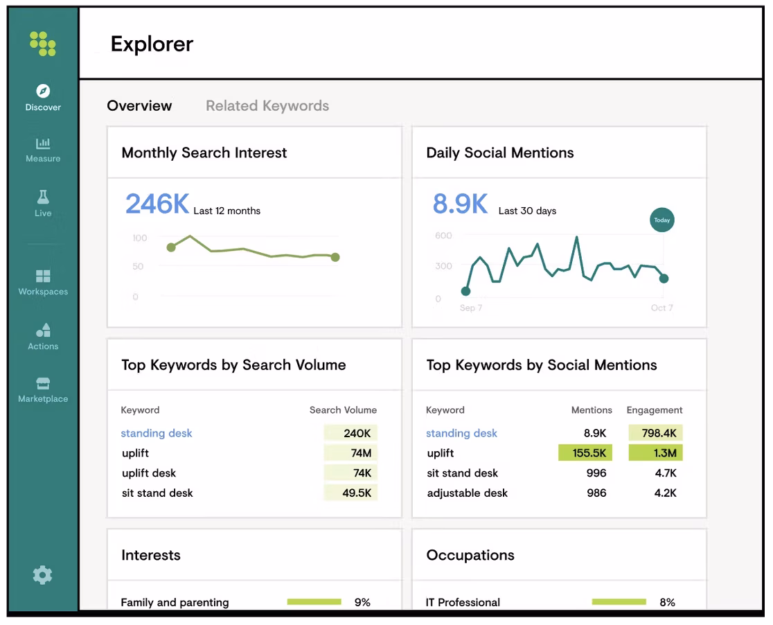Click the Family and parenting percentage bar
This screenshot has width=773, height=625.
coord(314,602)
